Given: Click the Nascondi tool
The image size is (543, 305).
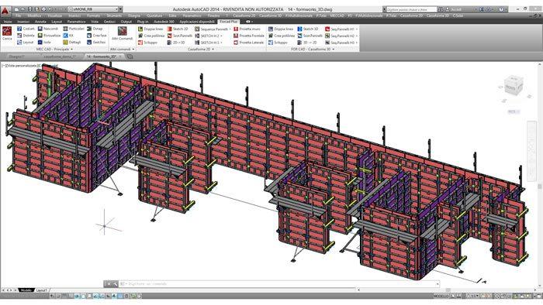Looking at the screenshot, I should coord(48,29).
